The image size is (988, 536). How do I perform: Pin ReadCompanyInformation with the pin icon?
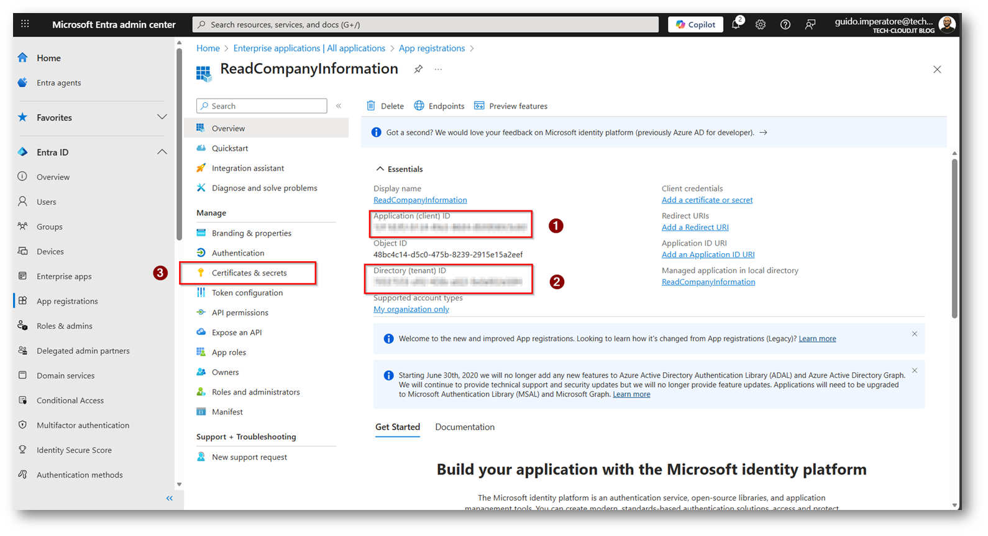tap(418, 69)
